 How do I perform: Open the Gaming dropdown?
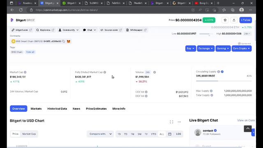tap(223, 49)
